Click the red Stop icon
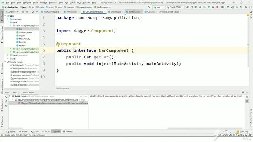253x142 pixels. (217, 7)
